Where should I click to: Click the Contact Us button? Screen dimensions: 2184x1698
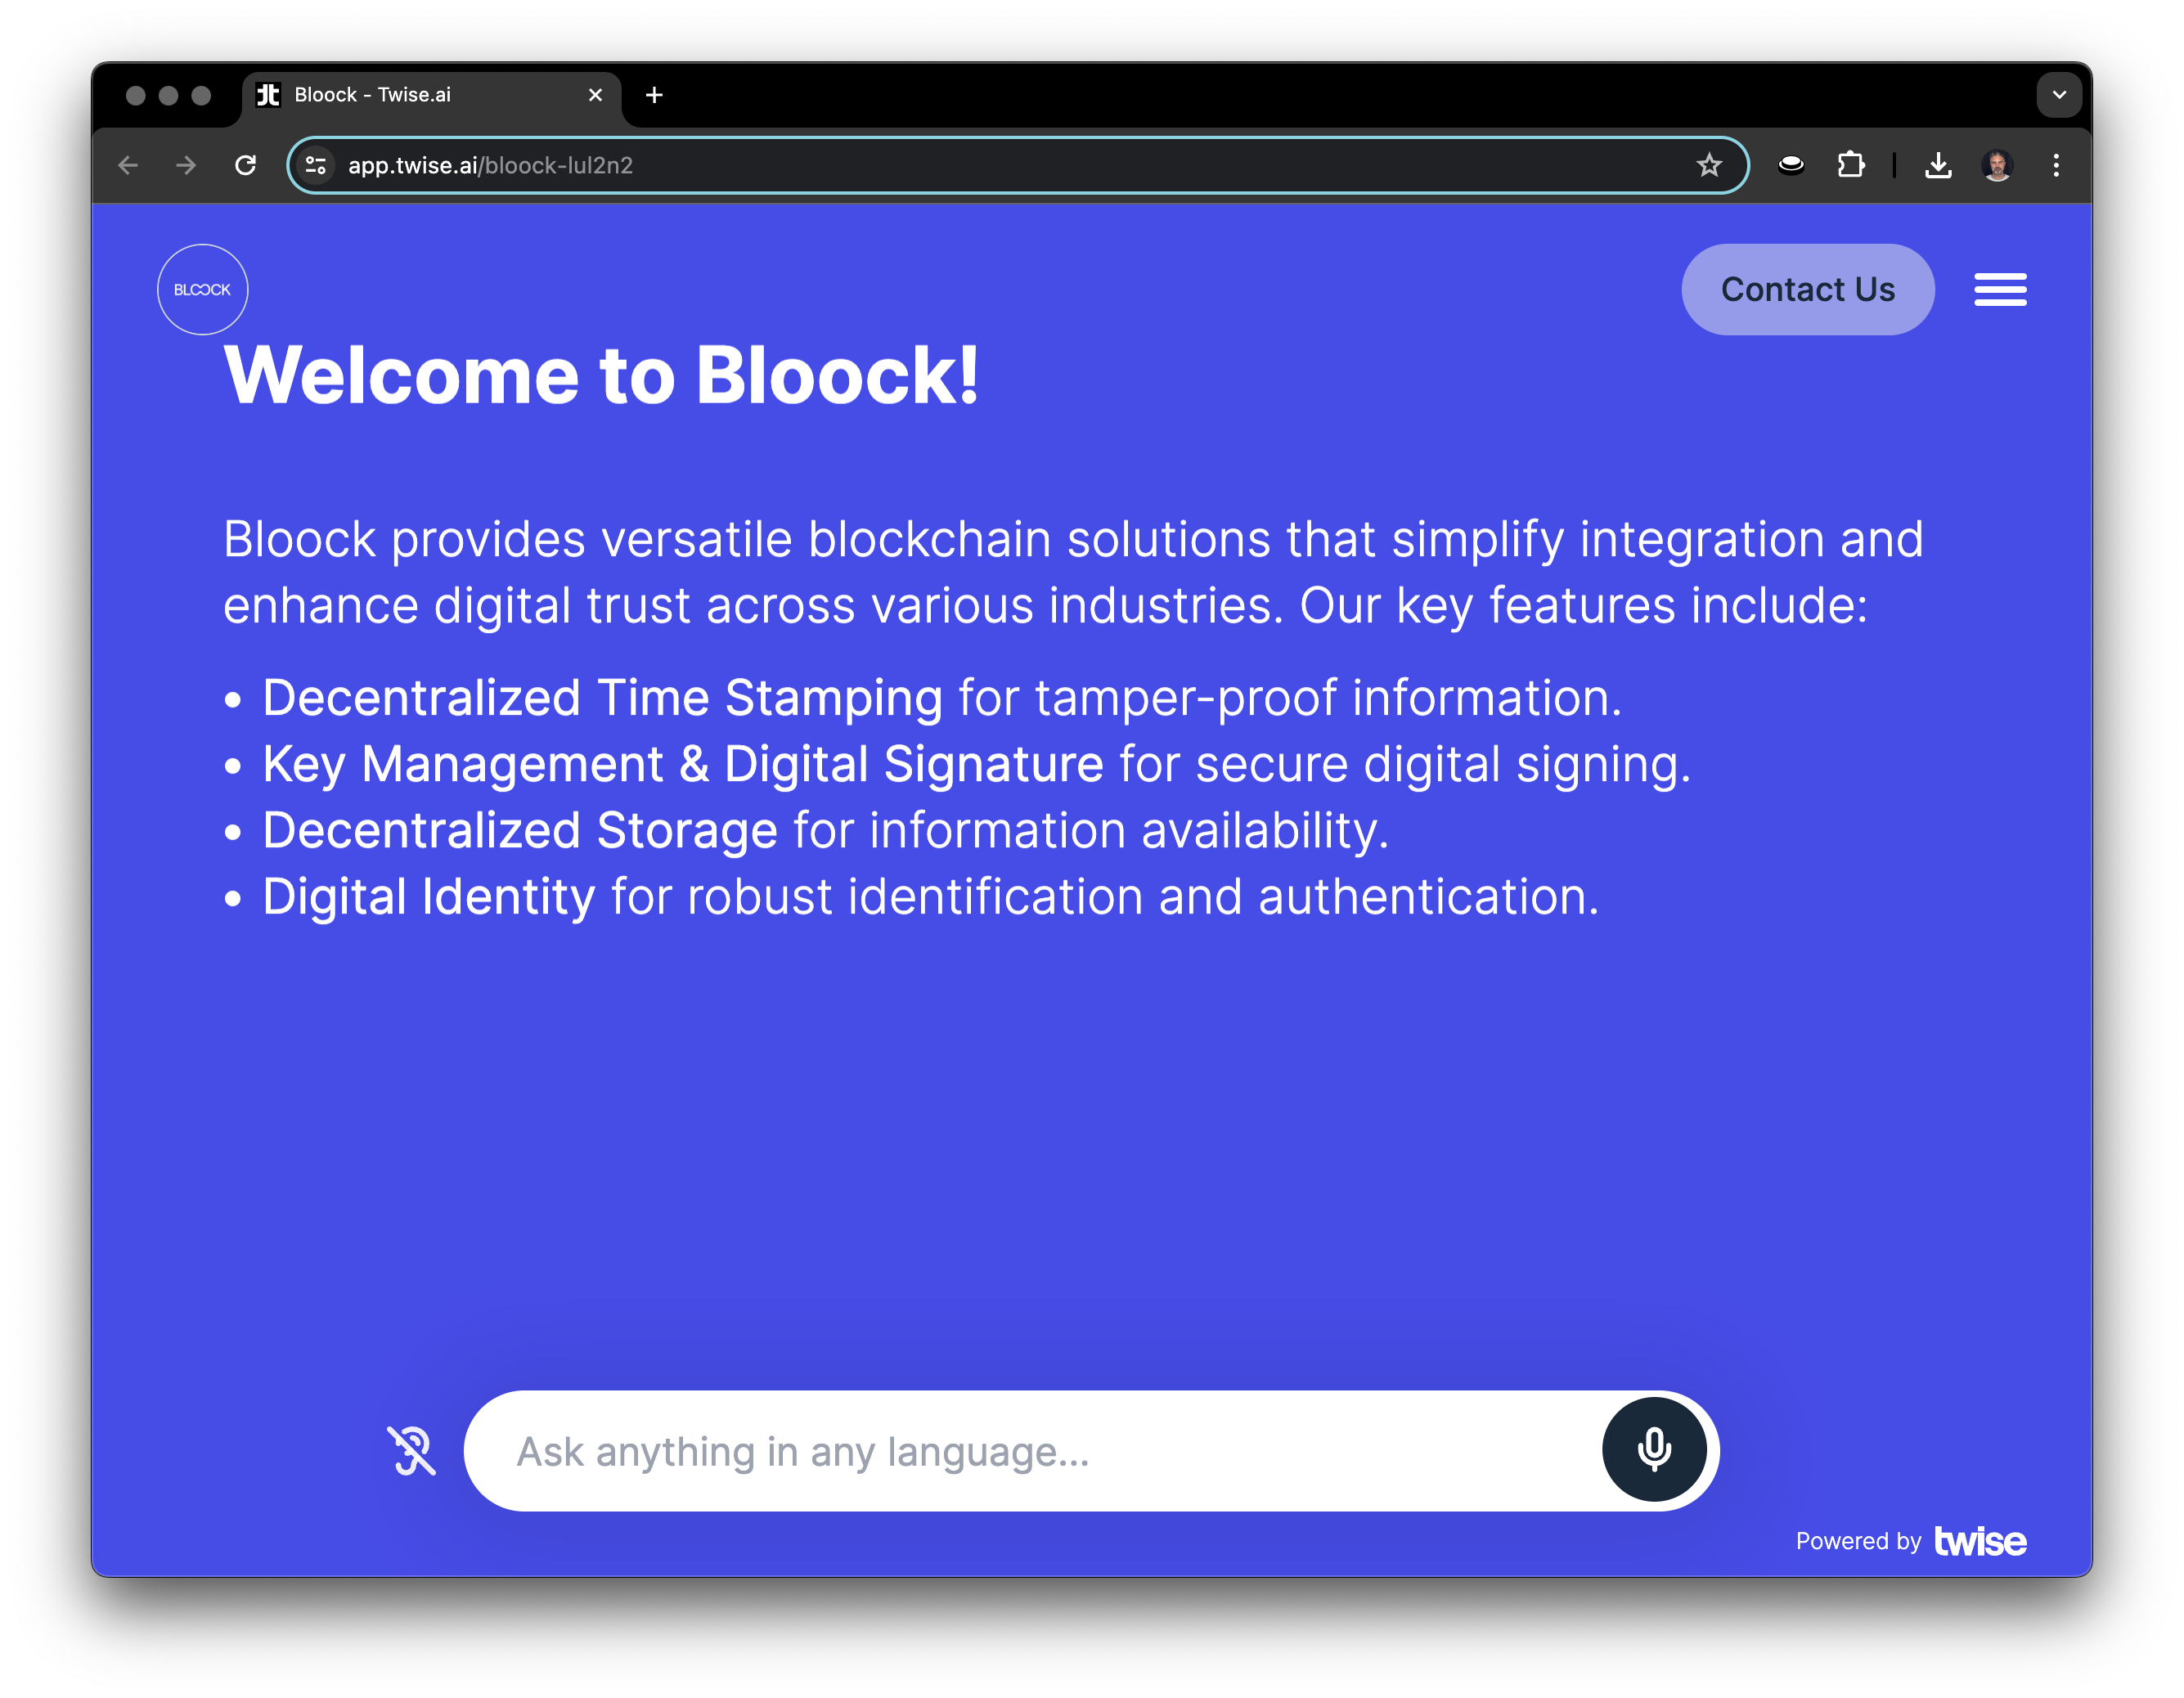1807,290
